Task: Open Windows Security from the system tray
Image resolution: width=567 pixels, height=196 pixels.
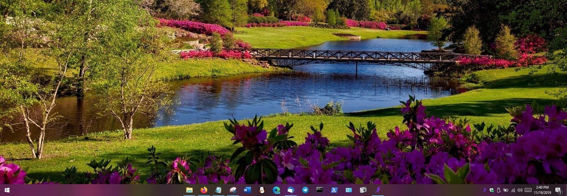Action: pyautogui.click(x=492, y=190)
